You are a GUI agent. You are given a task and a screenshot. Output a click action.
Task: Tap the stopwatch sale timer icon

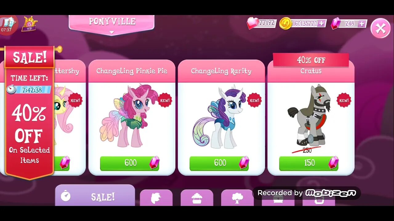[11, 90]
